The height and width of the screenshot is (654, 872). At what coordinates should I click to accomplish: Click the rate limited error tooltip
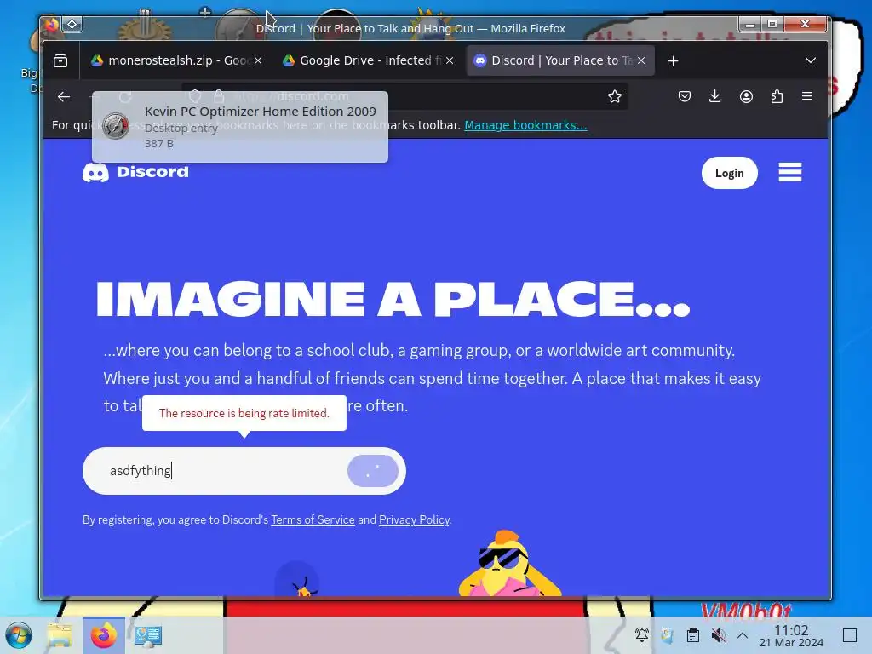point(244,413)
